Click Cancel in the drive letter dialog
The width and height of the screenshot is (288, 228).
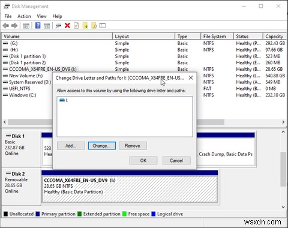(176, 161)
